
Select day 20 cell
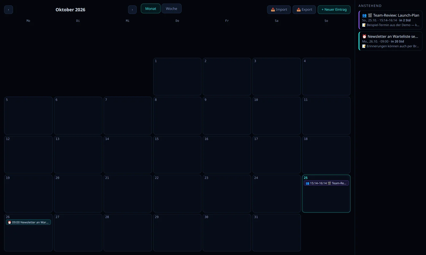(x=78, y=194)
